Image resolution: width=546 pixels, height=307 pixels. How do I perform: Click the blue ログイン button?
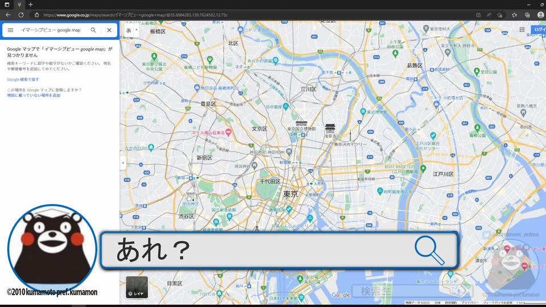539,30
